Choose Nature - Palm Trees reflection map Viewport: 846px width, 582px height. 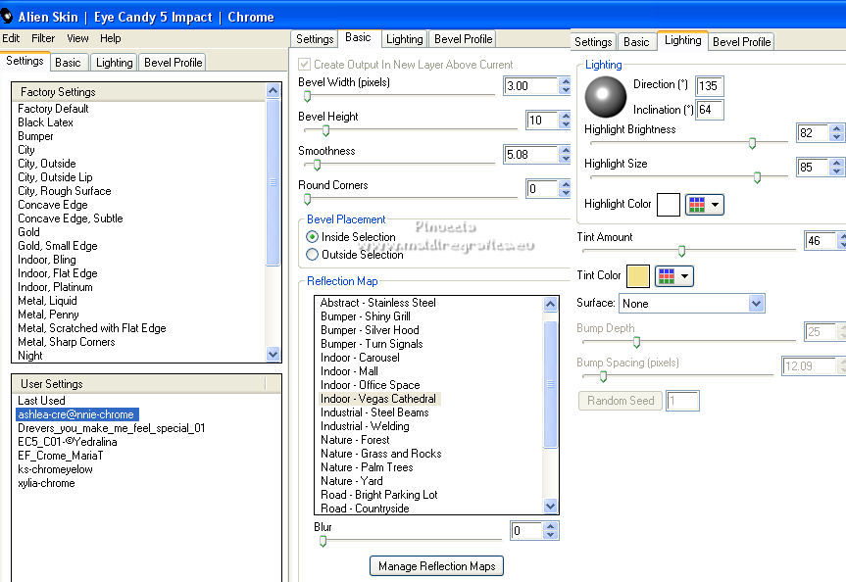click(367, 467)
